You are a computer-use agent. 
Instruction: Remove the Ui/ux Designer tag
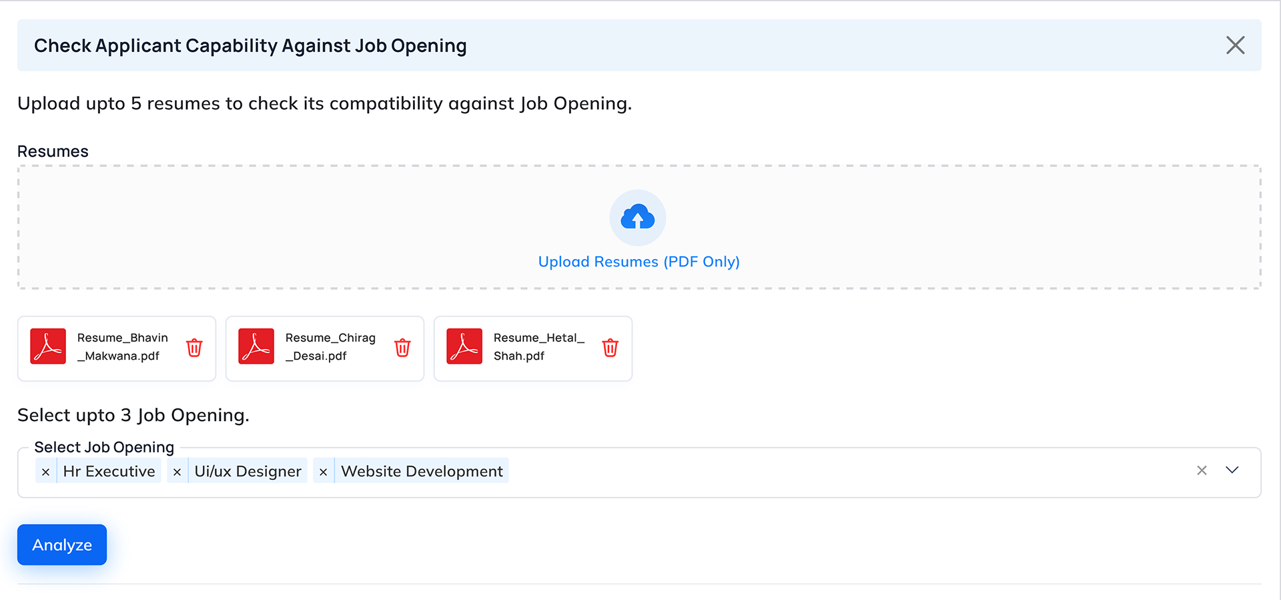click(177, 472)
